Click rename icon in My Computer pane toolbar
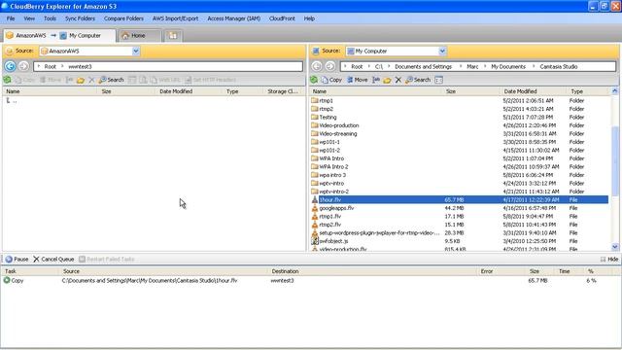The image size is (622, 350). pyautogui.click(x=376, y=80)
